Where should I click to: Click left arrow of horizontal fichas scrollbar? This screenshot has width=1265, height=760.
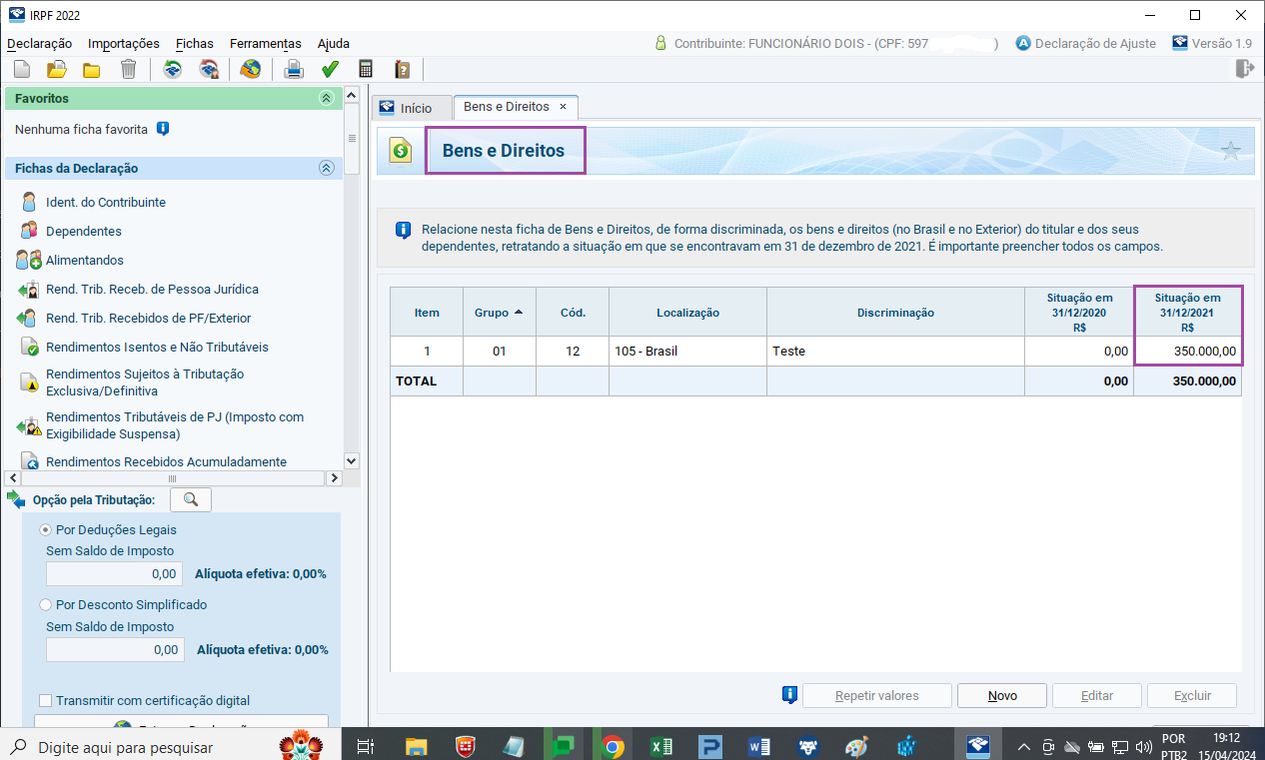(x=13, y=479)
